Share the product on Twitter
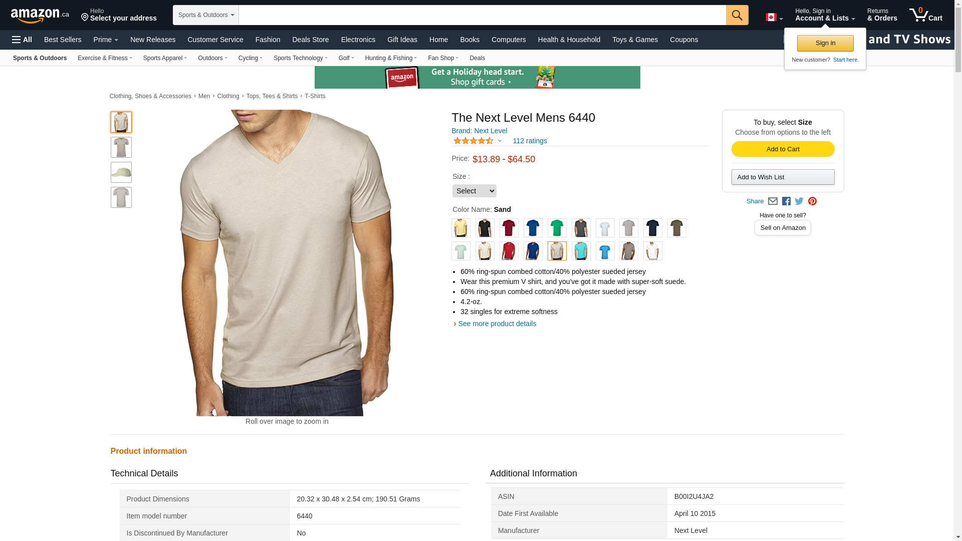Image resolution: width=962 pixels, height=541 pixels. (799, 201)
